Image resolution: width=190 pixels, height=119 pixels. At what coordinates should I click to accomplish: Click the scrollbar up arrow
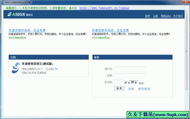[x=186, y=11]
